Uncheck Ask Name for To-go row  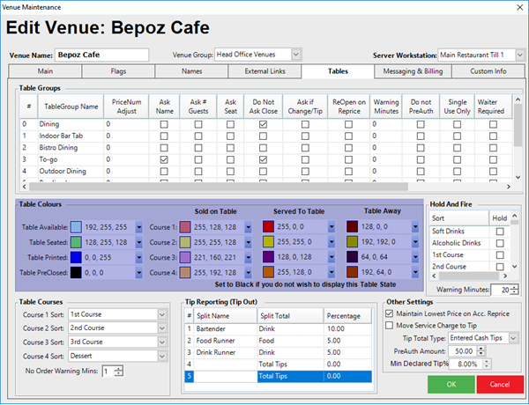[x=164, y=159]
